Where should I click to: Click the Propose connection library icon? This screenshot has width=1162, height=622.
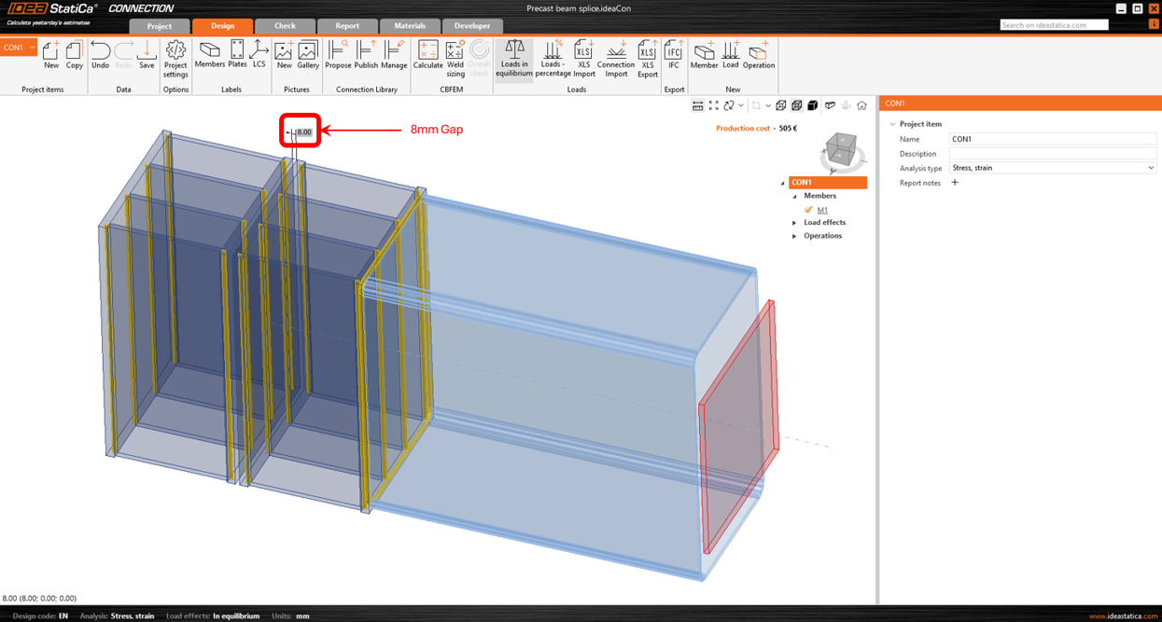pyautogui.click(x=338, y=55)
